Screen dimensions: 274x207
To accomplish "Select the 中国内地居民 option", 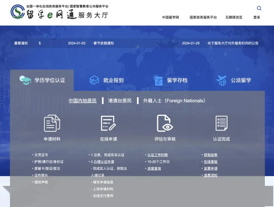I will [82, 101].
